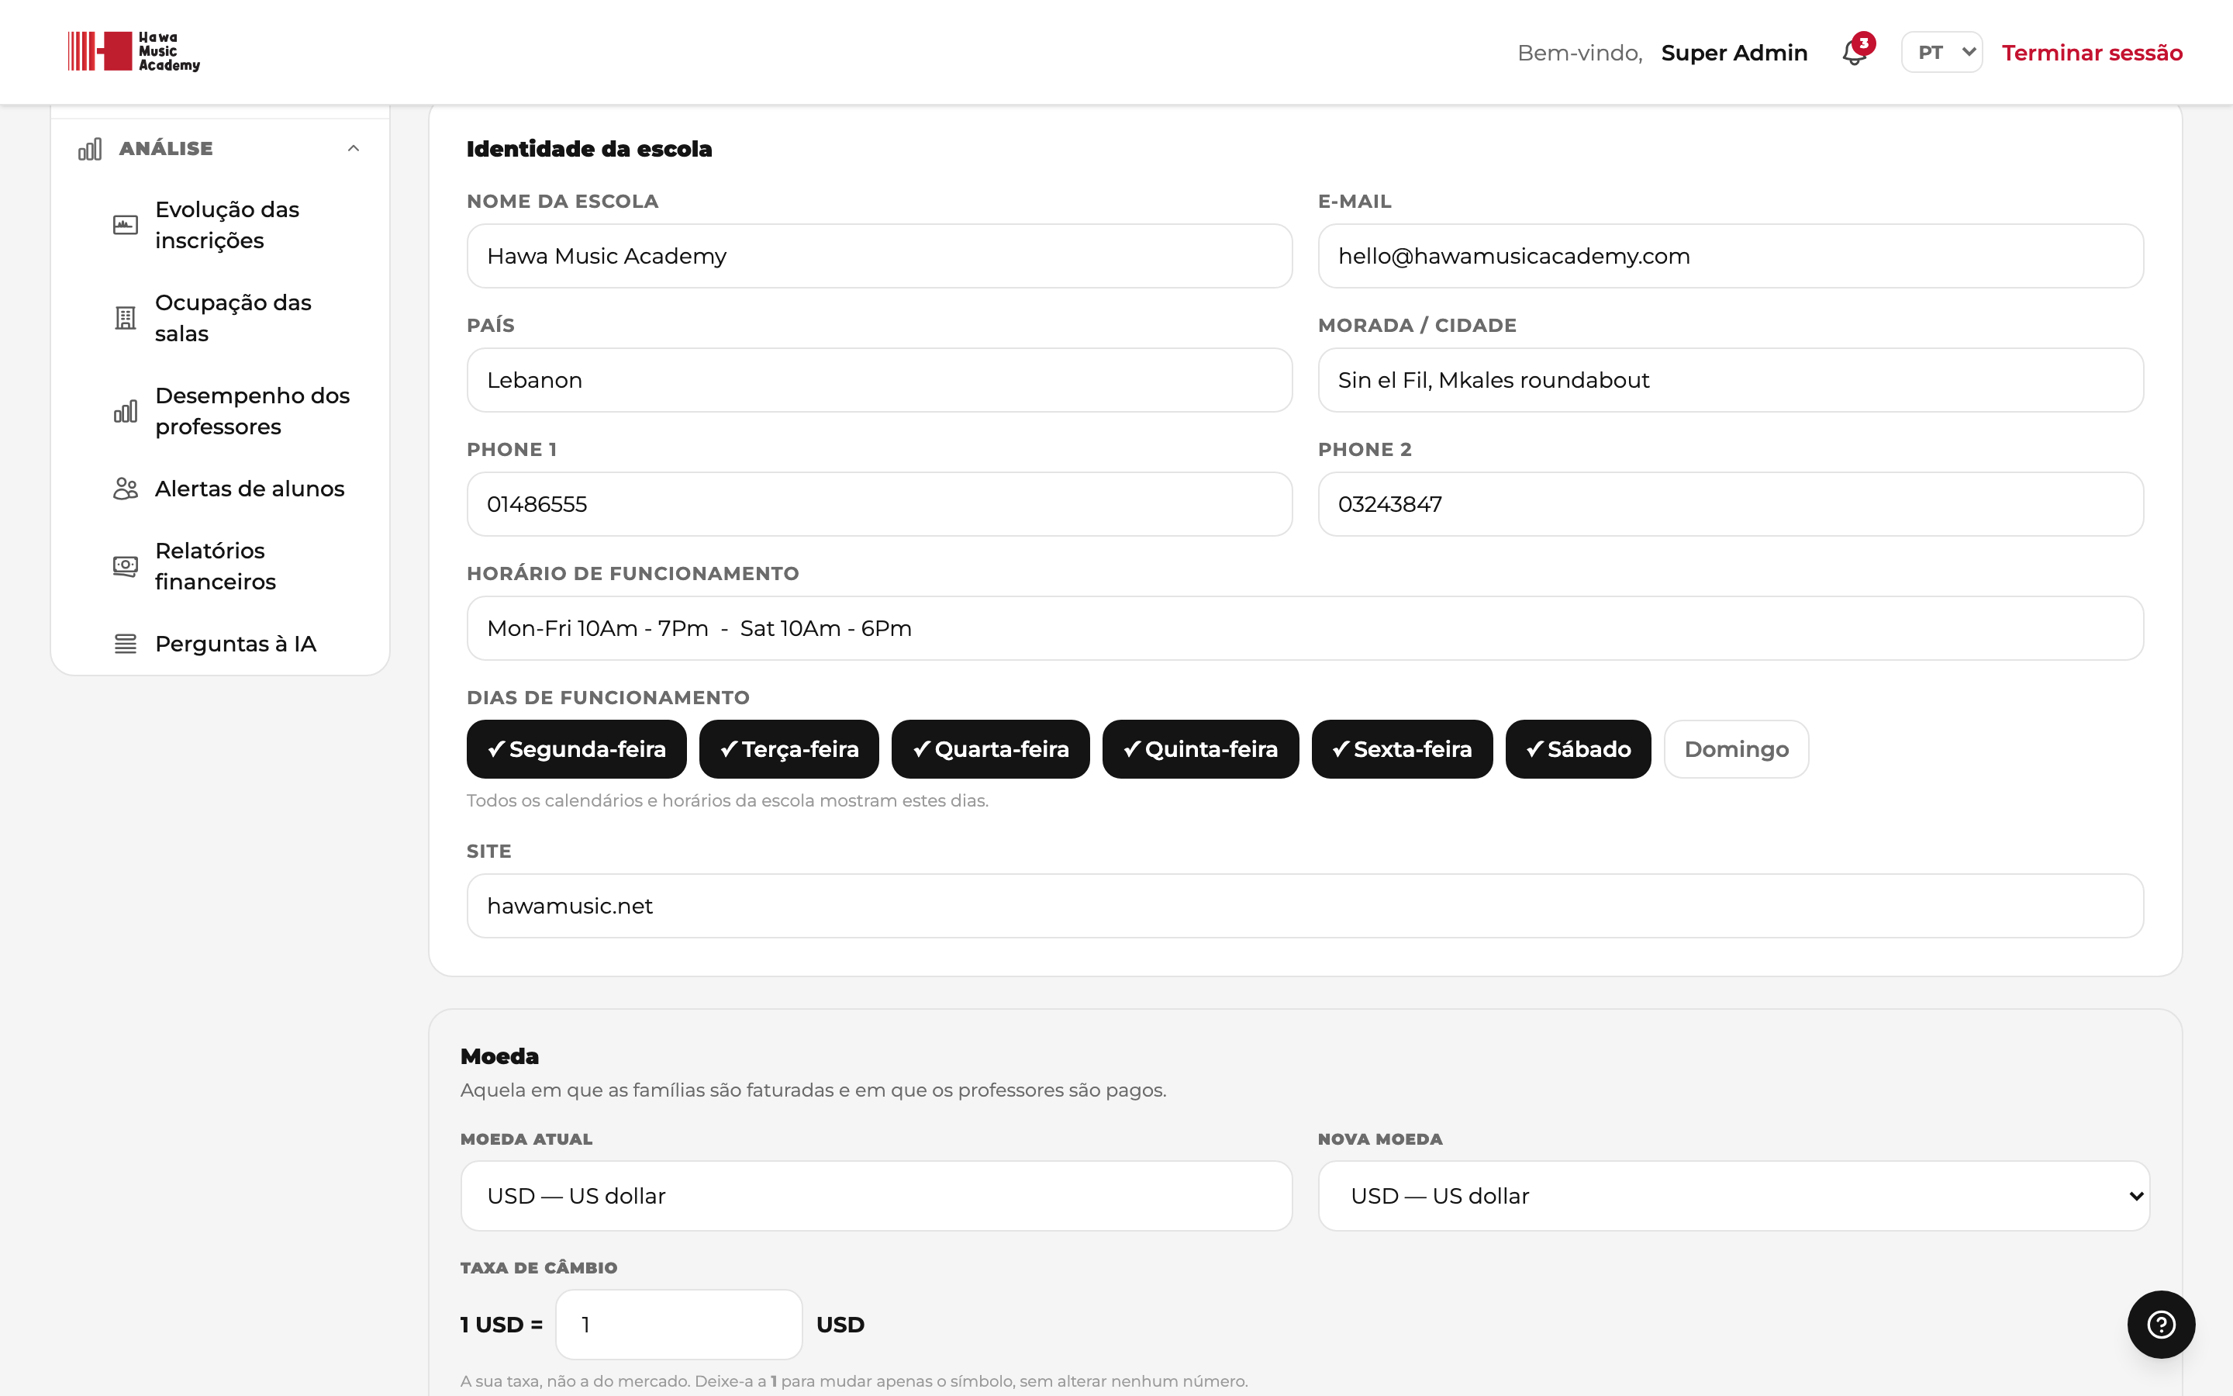Open Relatórios financeiros page

click(x=215, y=566)
